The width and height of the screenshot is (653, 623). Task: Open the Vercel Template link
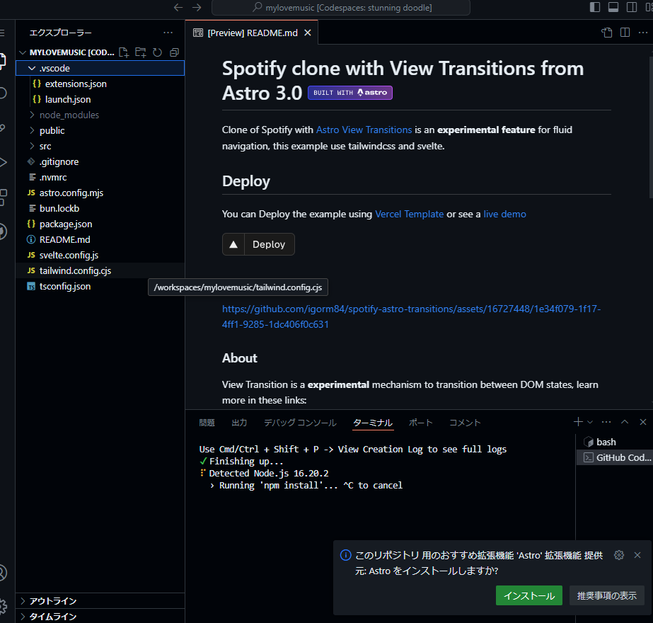410,214
